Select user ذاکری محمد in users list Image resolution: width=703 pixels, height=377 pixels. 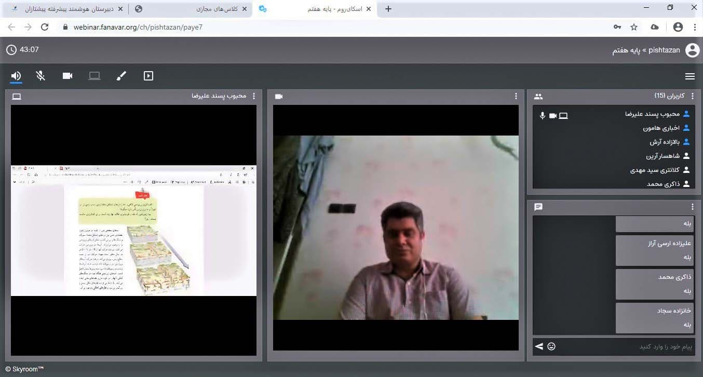click(664, 184)
